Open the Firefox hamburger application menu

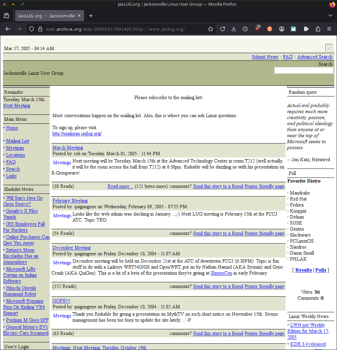pyautogui.click(x=329, y=29)
